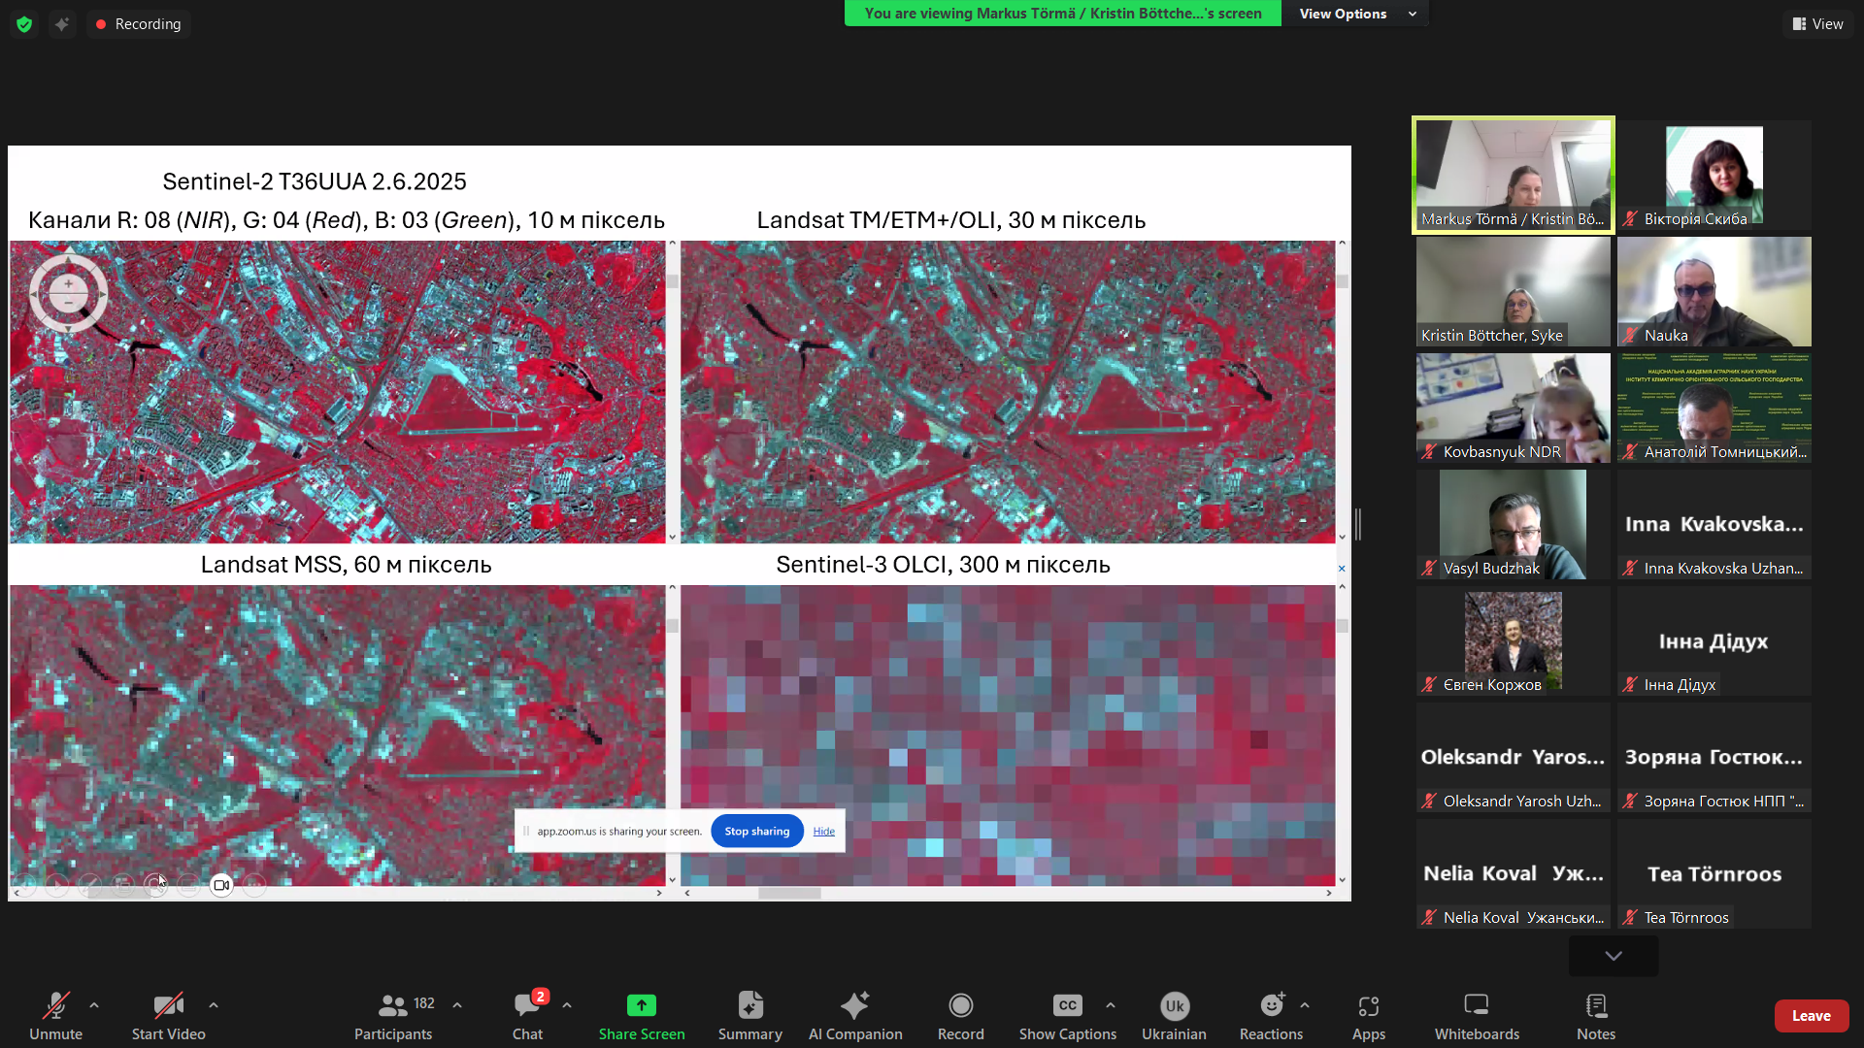Image resolution: width=1864 pixels, height=1048 pixels.
Task: Hide the screen sharing notification
Action: tap(822, 831)
